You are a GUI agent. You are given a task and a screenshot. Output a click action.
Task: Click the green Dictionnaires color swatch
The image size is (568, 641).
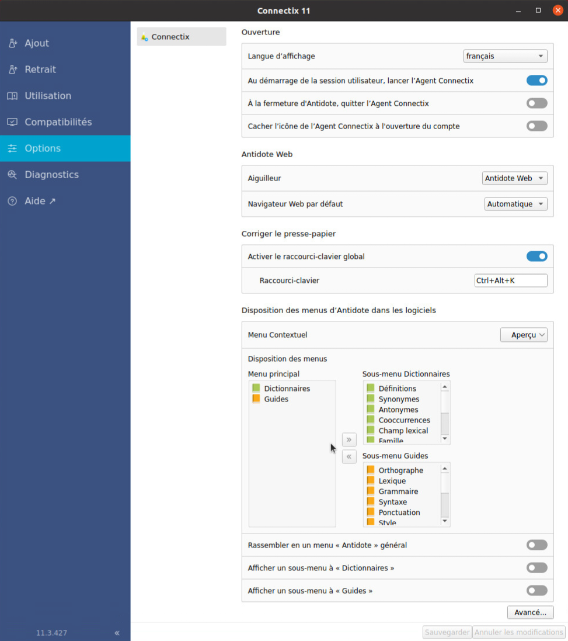[256, 388]
